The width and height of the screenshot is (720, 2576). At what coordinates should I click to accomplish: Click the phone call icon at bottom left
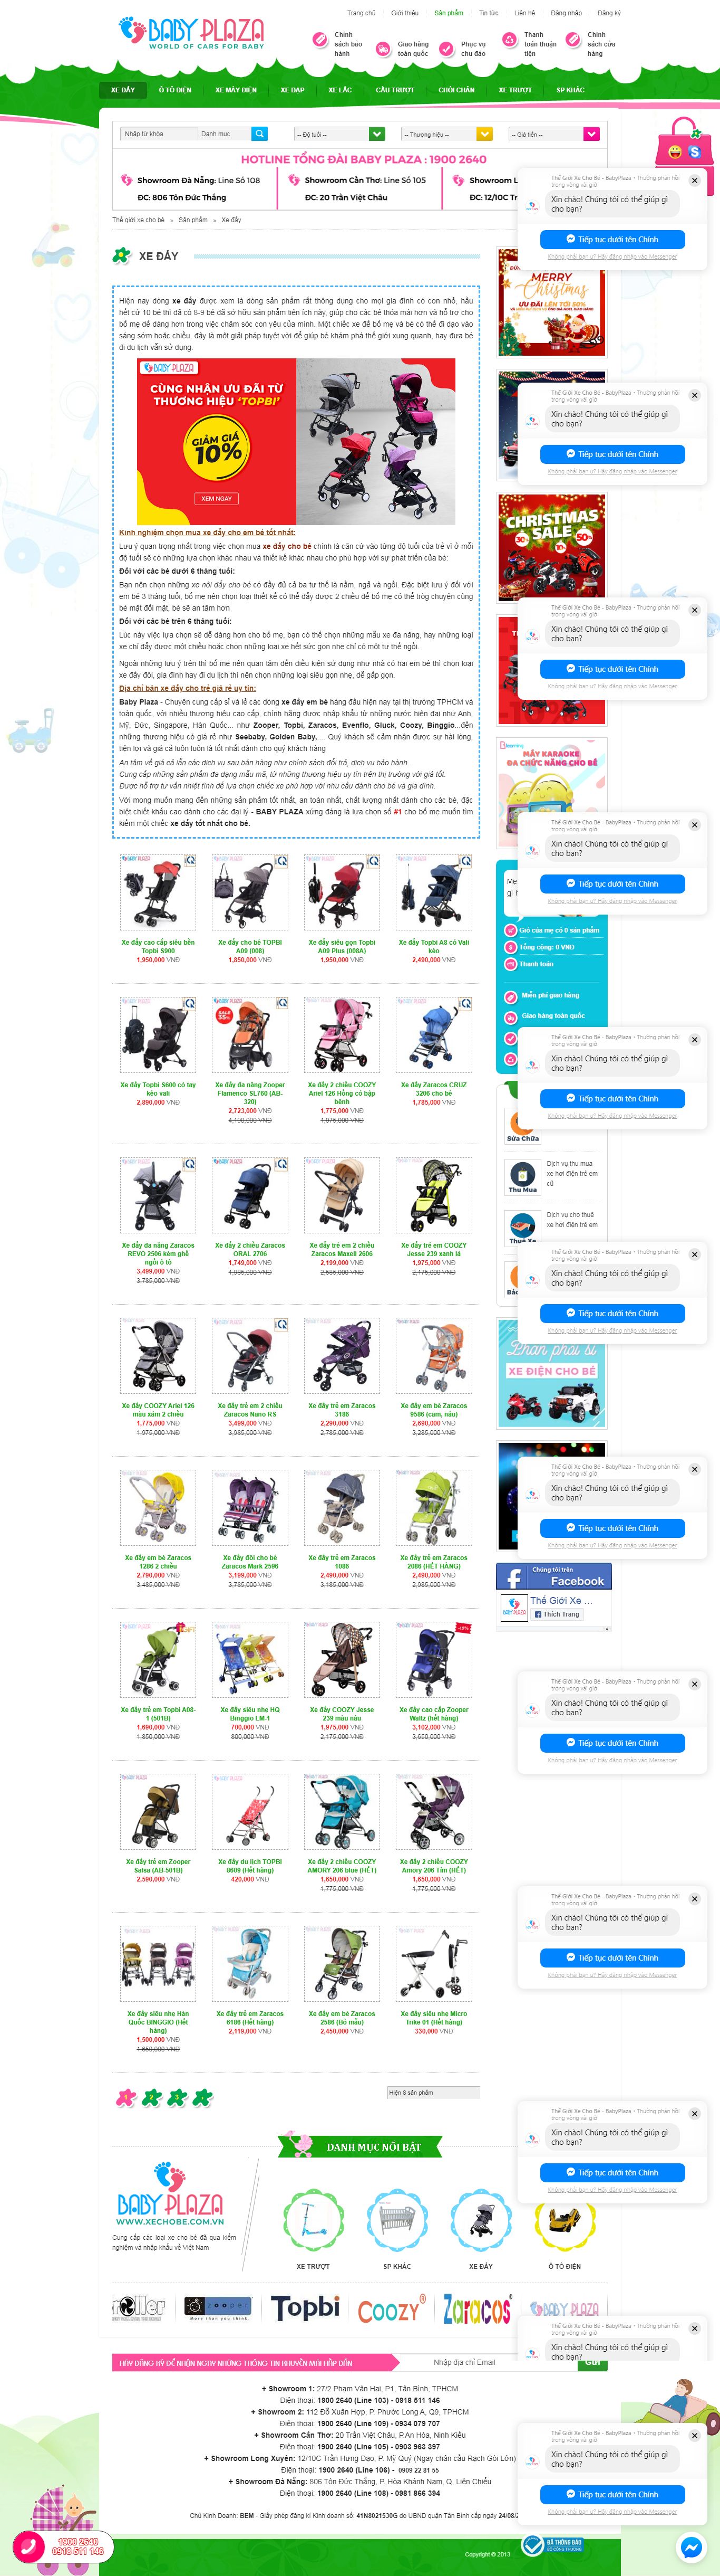tap(30, 2546)
